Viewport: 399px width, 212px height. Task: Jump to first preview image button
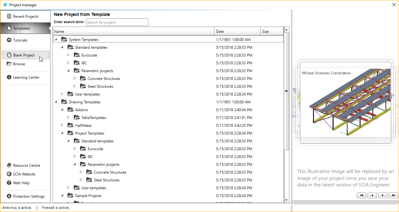click(361, 195)
